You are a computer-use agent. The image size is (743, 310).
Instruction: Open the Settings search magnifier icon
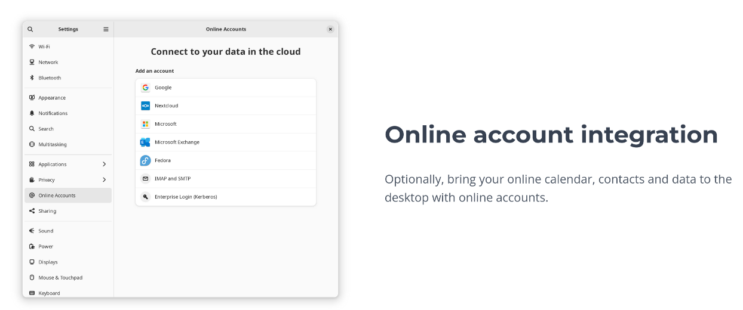click(30, 29)
